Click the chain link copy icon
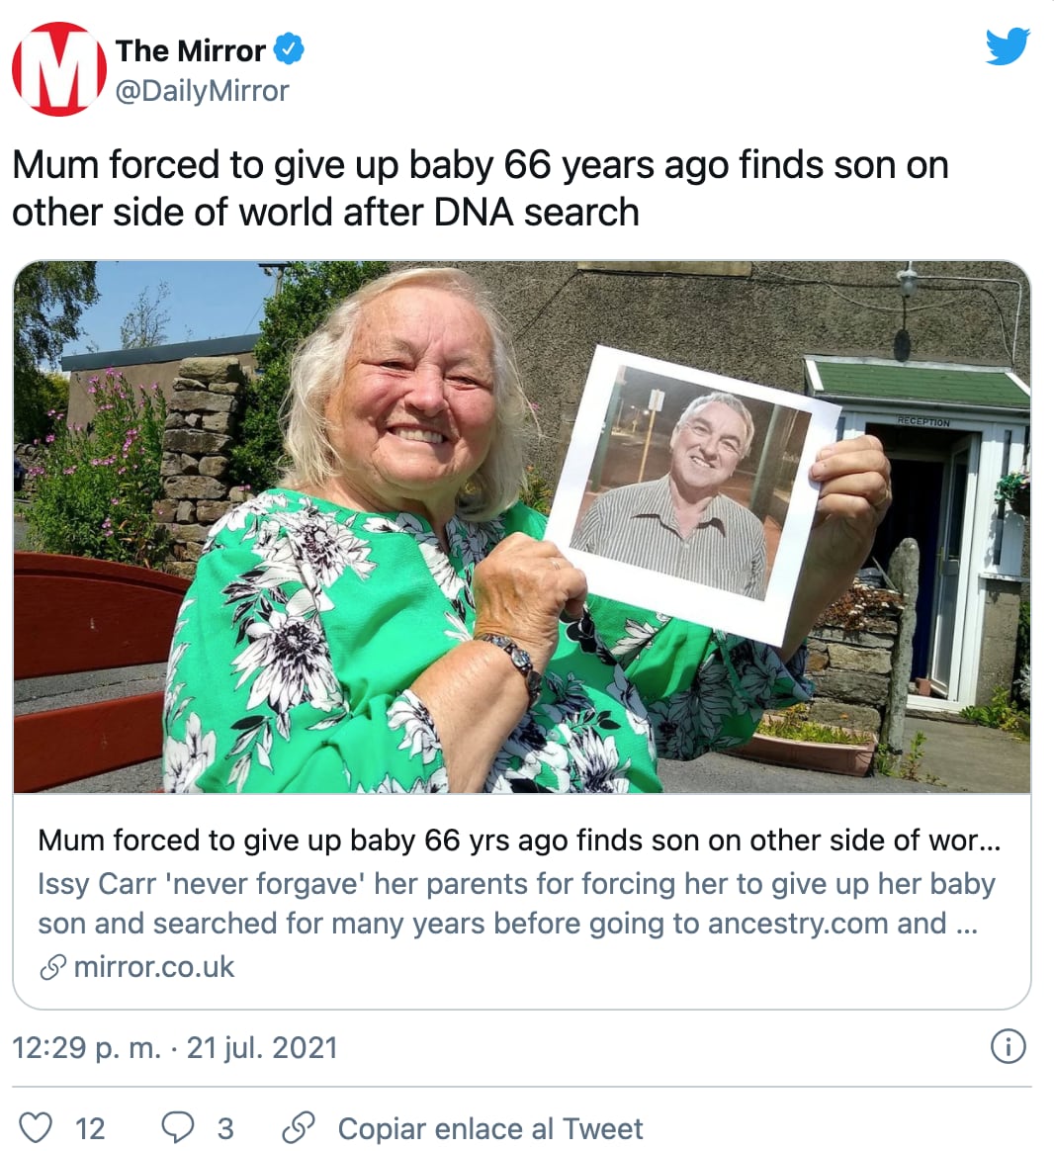Image resolution: width=1054 pixels, height=1151 pixels. pyautogui.click(x=298, y=1127)
